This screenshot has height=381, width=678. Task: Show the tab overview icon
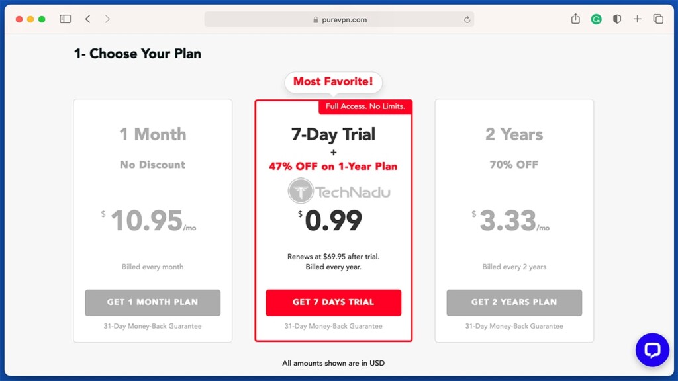(x=658, y=19)
